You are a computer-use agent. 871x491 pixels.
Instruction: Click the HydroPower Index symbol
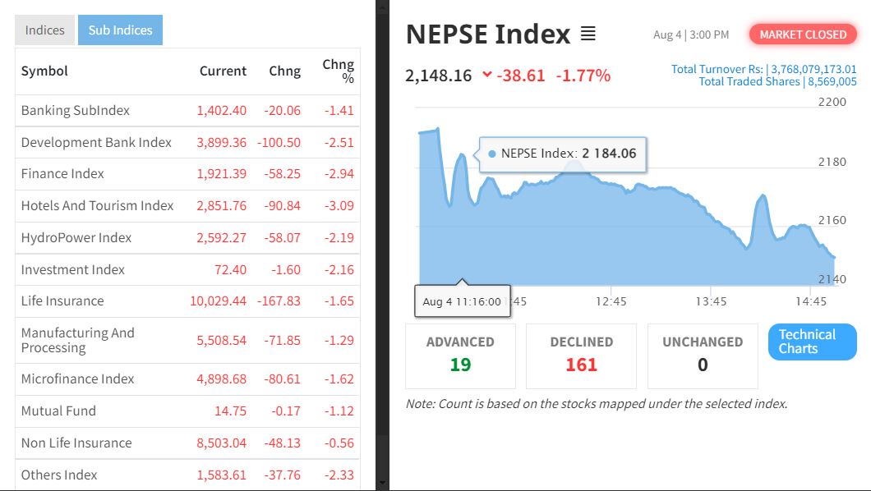coord(76,237)
